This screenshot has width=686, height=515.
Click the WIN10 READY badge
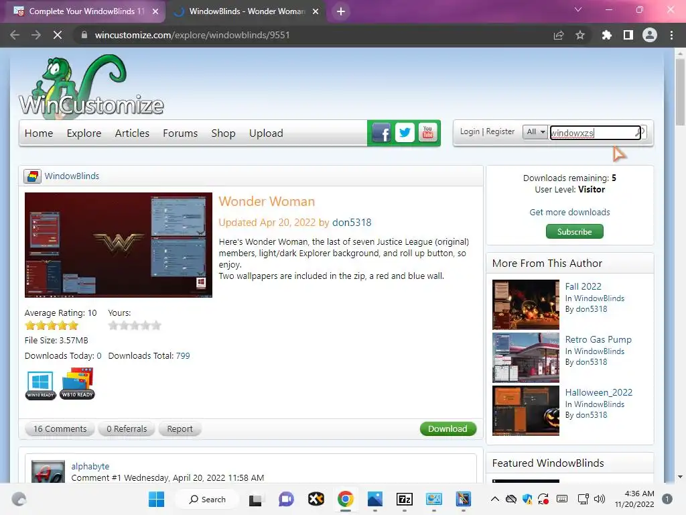tap(40, 385)
